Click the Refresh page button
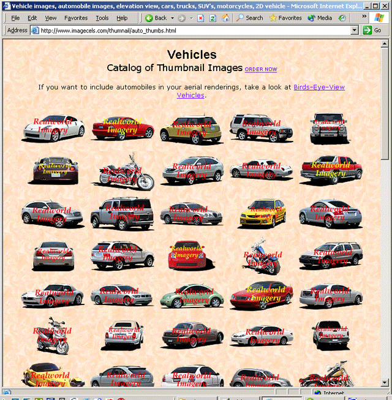Viewport: 392px width, 400px height. pyautogui.click(x=213, y=18)
